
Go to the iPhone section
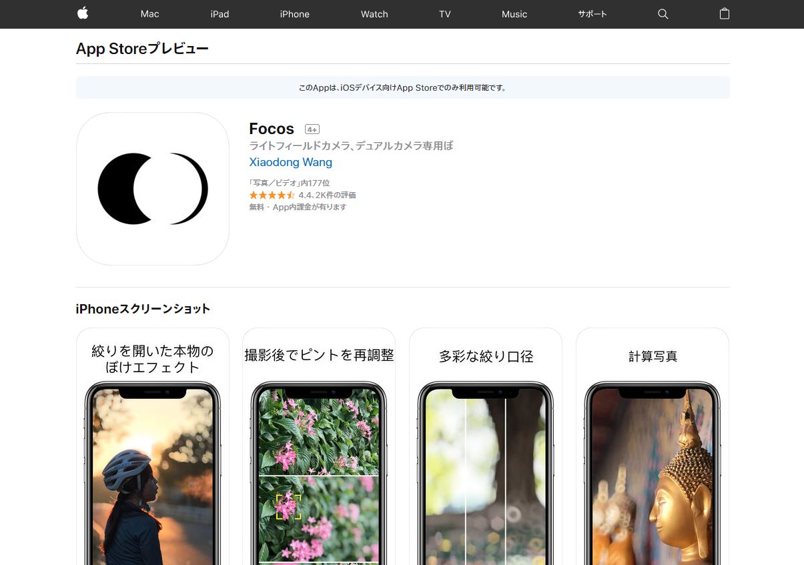(294, 14)
